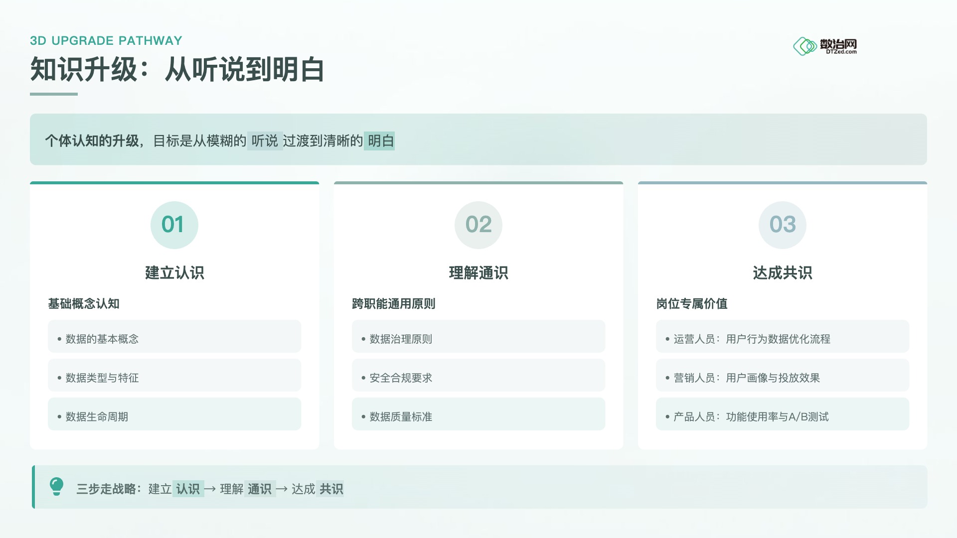Click the 02 circle badge
957x538 pixels.
(x=478, y=225)
